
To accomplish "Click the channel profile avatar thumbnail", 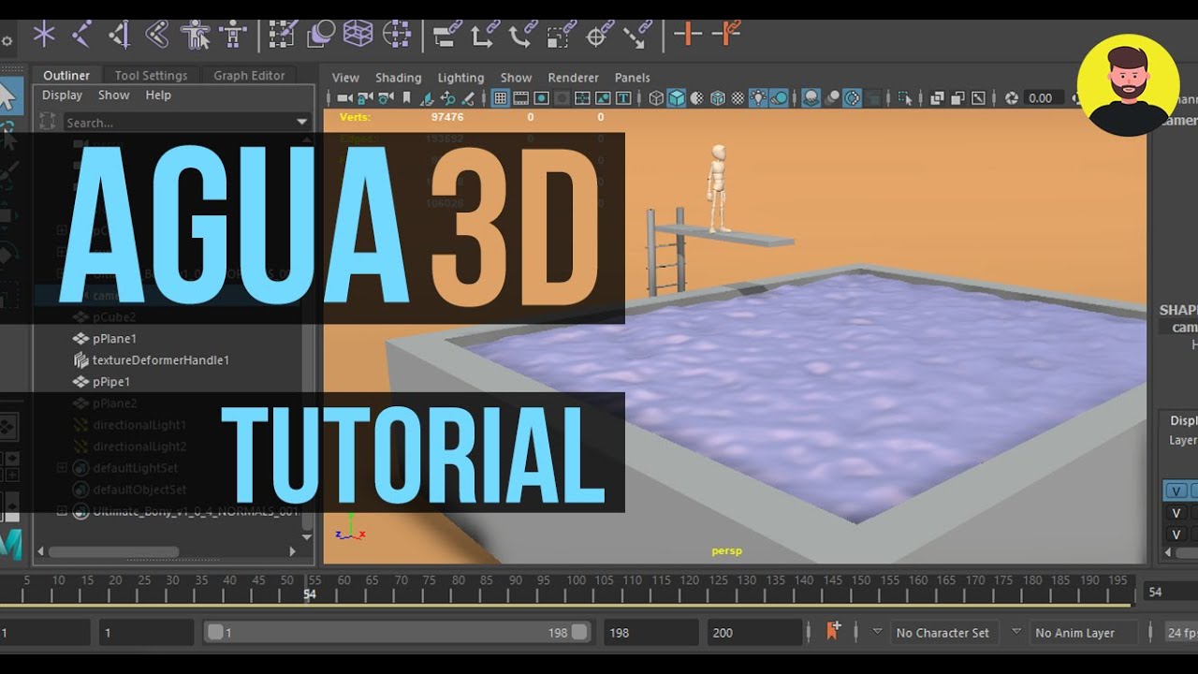I will (1128, 85).
